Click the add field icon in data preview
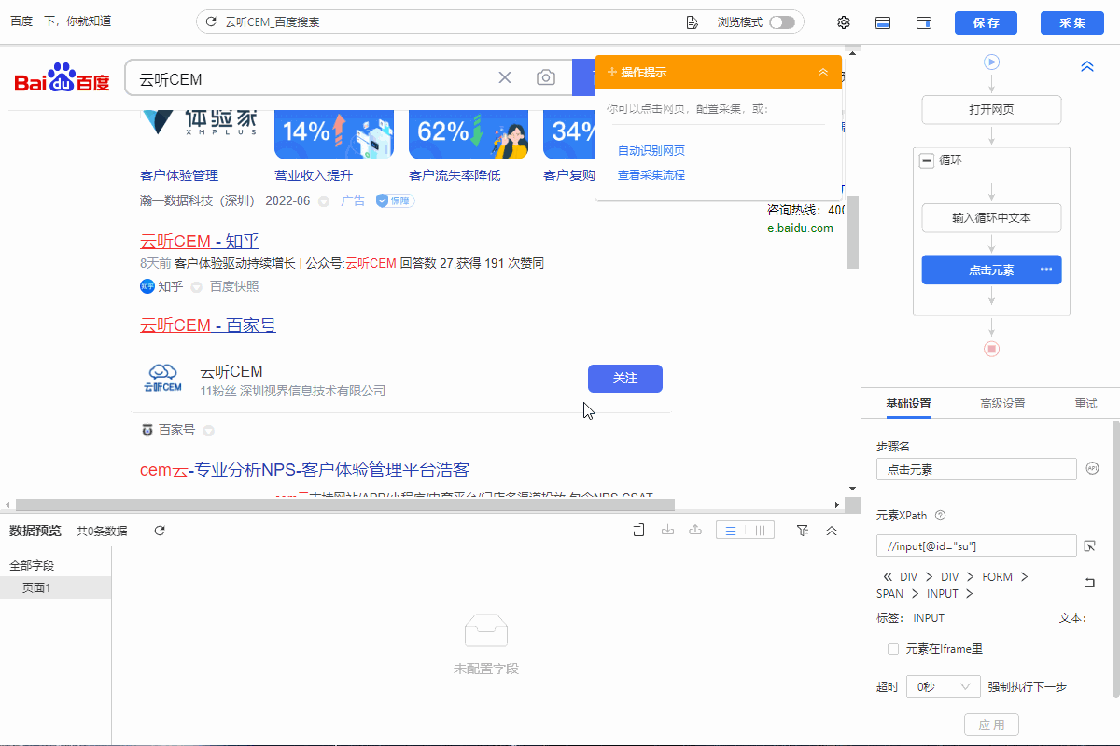 (x=639, y=530)
